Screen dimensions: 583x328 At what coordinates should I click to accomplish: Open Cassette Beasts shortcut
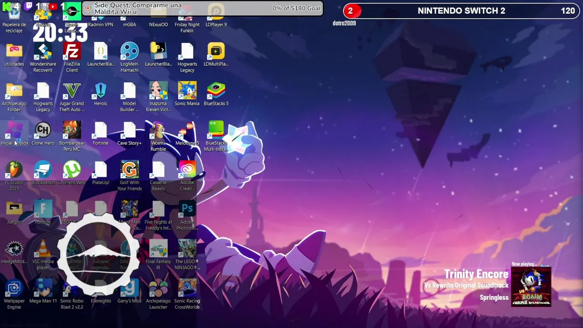[x=159, y=176]
